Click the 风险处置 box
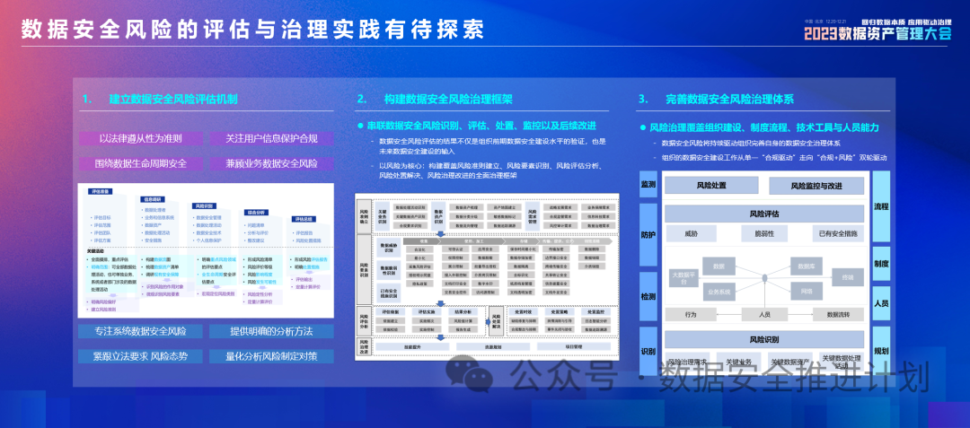Image resolution: width=970 pixels, height=428 pixels. pos(711,186)
